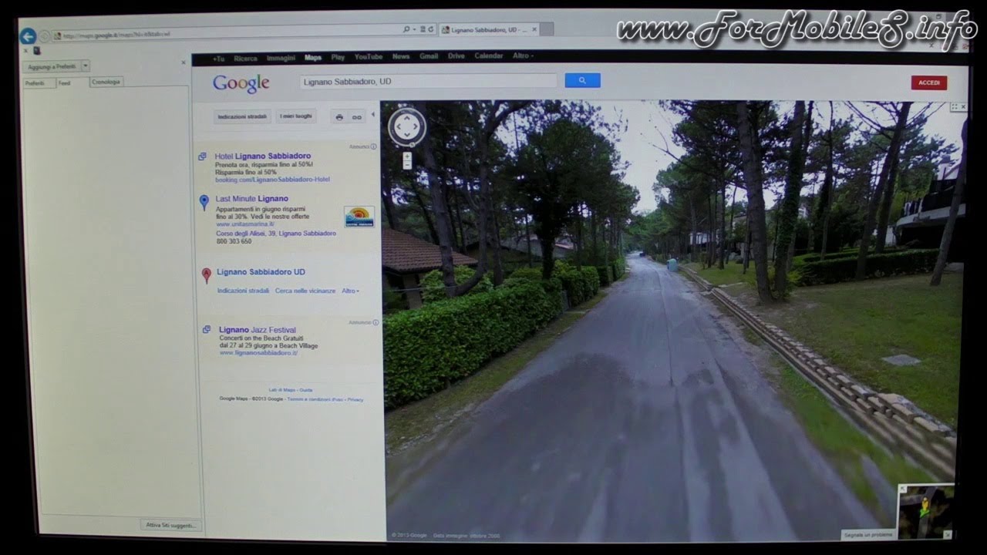
Task: Open YouTube in the Google bar
Action: (369, 57)
